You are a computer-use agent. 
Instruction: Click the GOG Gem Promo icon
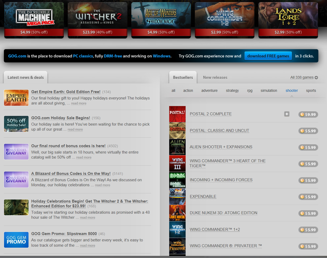point(16,240)
